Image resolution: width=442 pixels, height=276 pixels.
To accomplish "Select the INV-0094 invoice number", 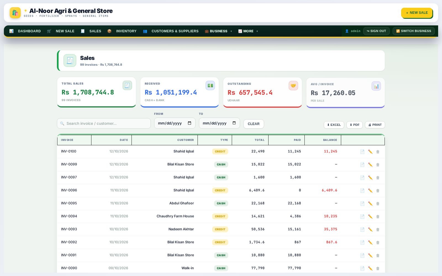I will [x=69, y=216].
